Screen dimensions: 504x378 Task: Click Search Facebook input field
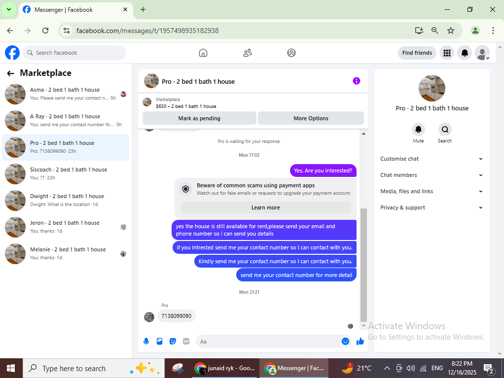pyautogui.click(x=74, y=53)
